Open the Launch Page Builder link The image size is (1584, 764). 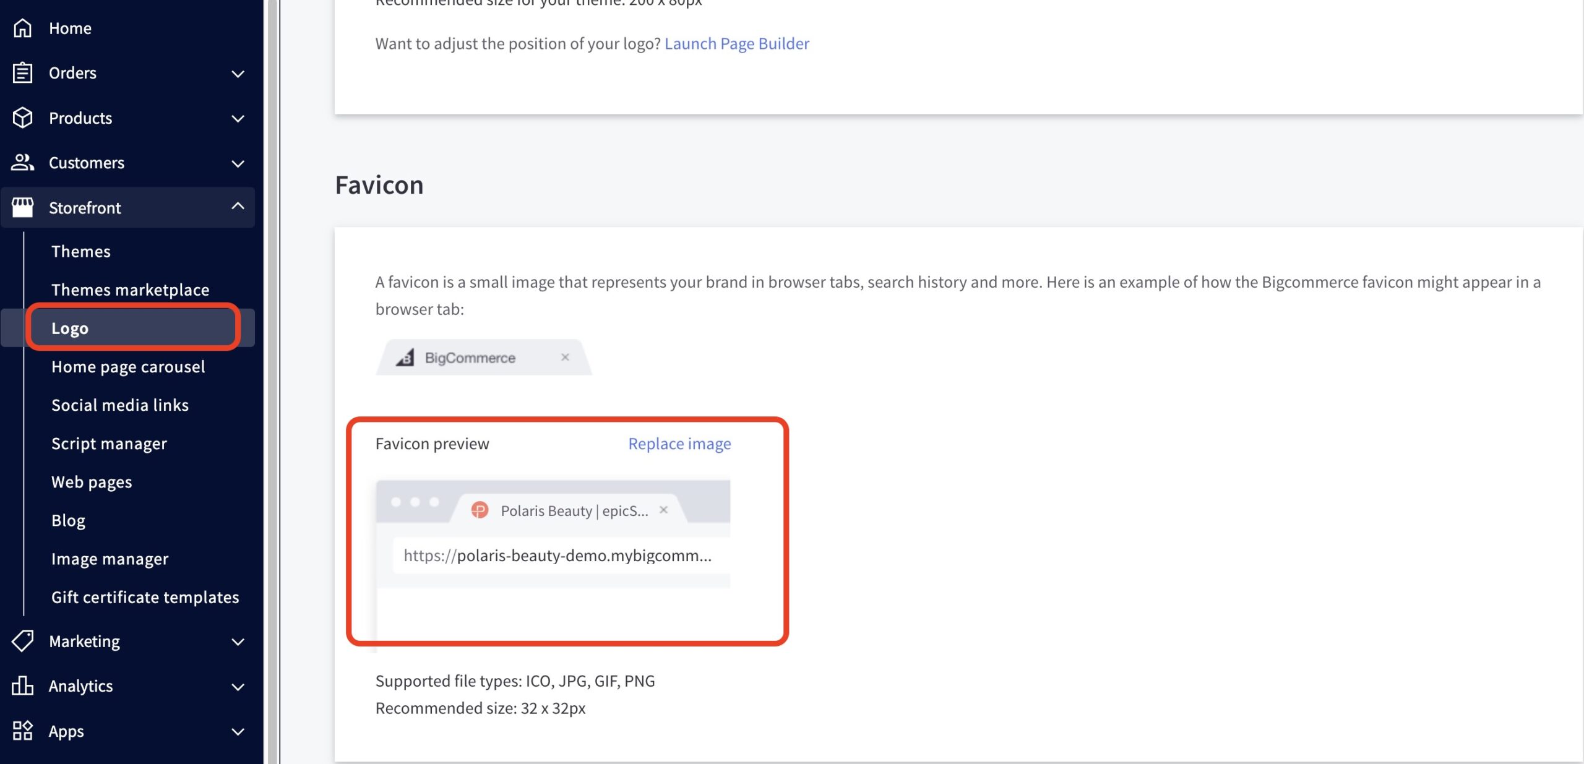point(736,43)
